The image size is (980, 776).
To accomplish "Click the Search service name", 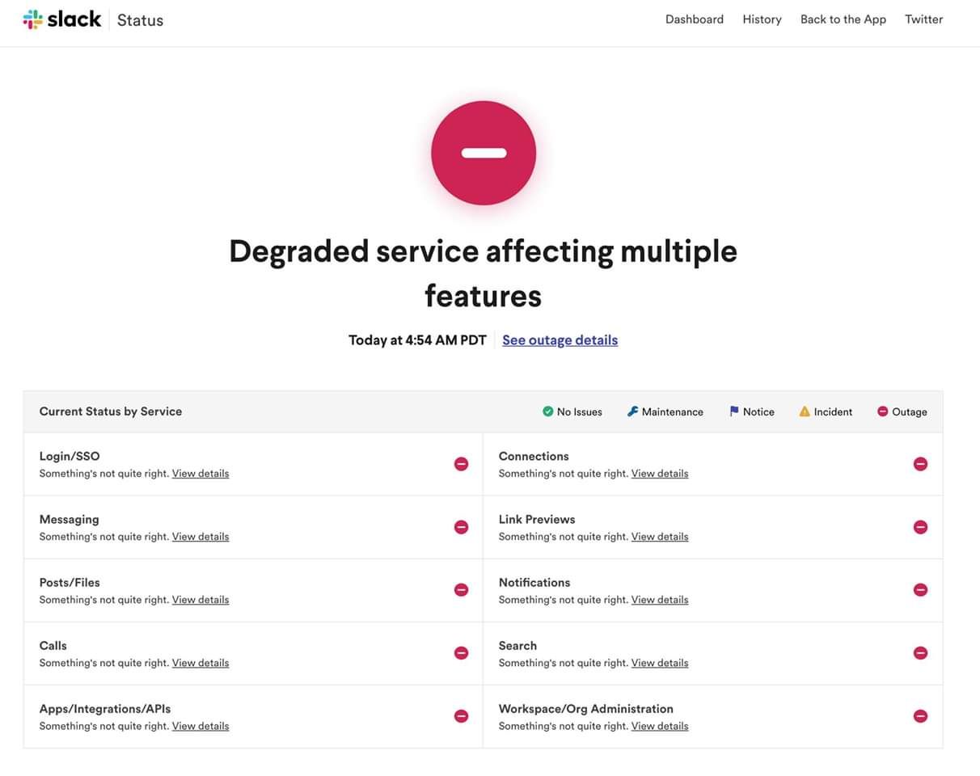I will point(517,646).
